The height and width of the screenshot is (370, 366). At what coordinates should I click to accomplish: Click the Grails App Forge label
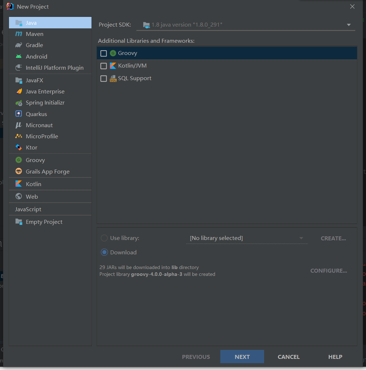coord(48,172)
